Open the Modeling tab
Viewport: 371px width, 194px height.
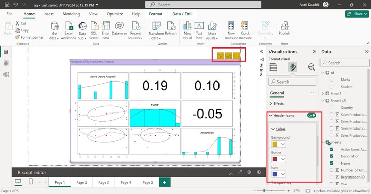click(x=71, y=14)
